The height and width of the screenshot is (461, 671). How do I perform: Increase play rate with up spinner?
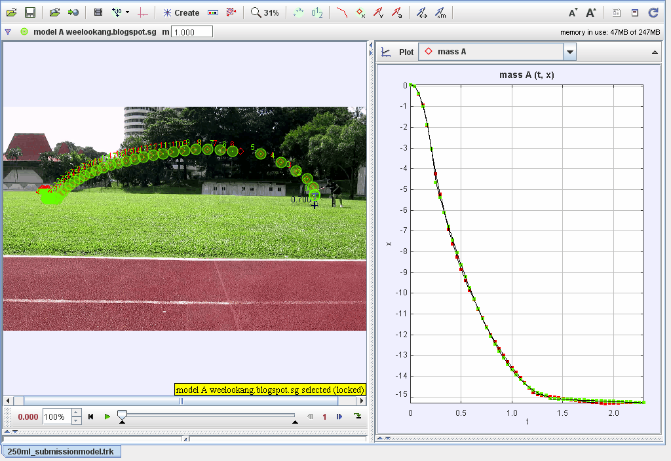point(76,413)
